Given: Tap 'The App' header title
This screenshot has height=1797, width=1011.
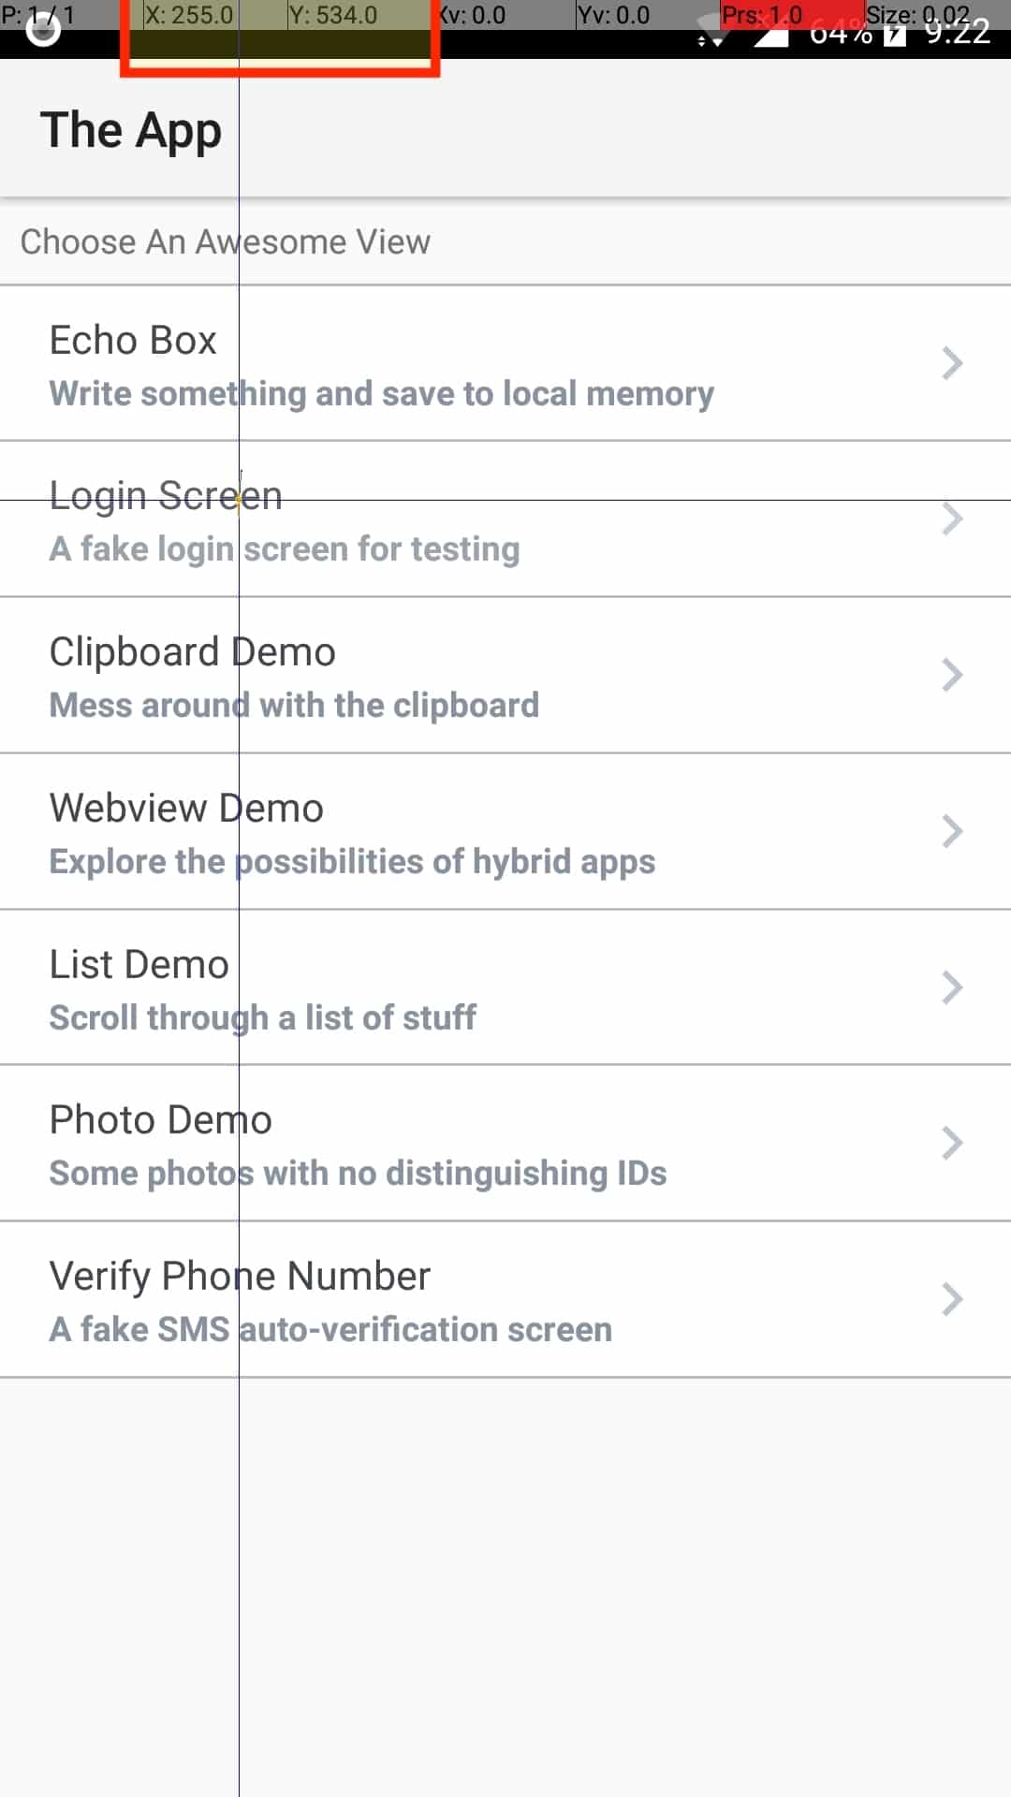Looking at the screenshot, I should [x=131, y=130].
